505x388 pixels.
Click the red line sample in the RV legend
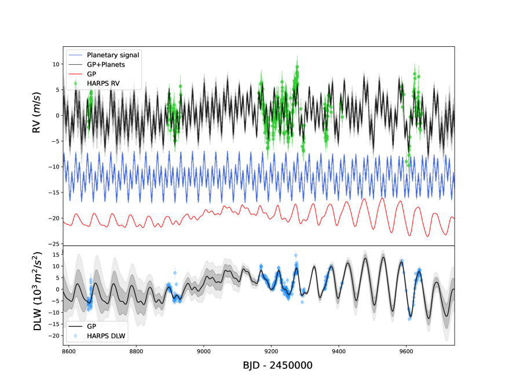(x=75, y=74)
